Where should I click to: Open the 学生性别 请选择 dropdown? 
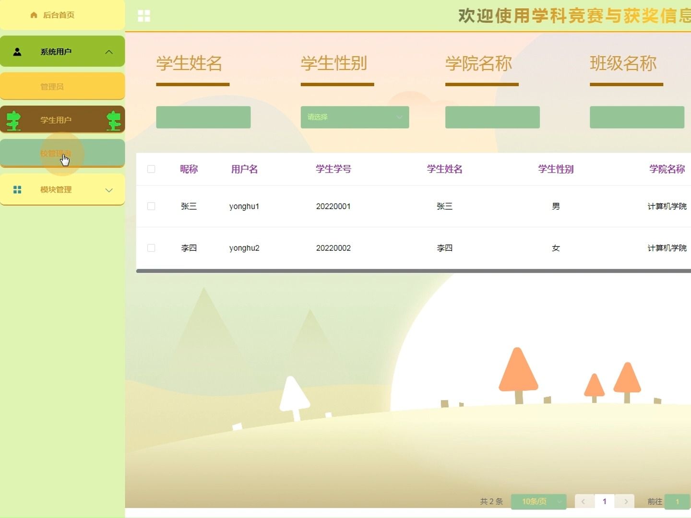point(355,117)
